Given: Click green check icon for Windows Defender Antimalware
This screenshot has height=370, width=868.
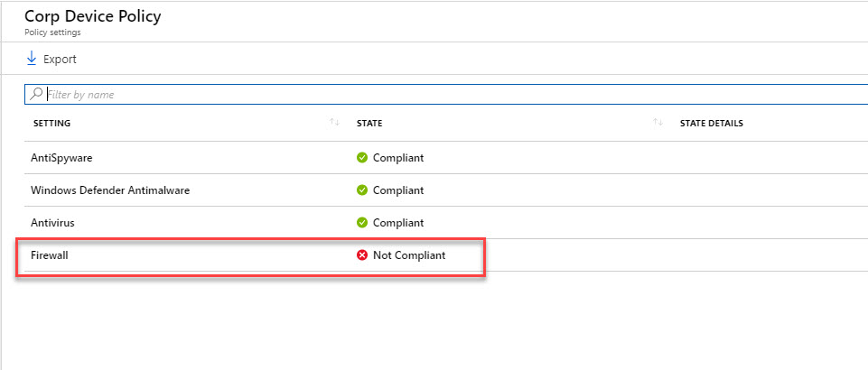Looking at the screenshot, I should click(x=362, y=190).
